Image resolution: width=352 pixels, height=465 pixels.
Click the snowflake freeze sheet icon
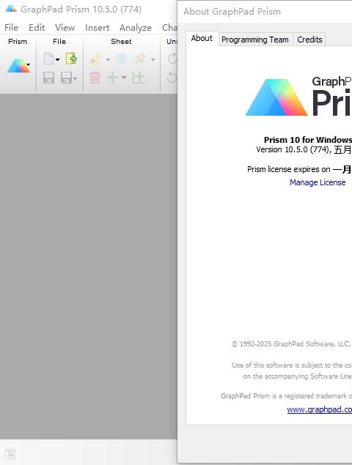pyautogui.click(x=122, y=59)
